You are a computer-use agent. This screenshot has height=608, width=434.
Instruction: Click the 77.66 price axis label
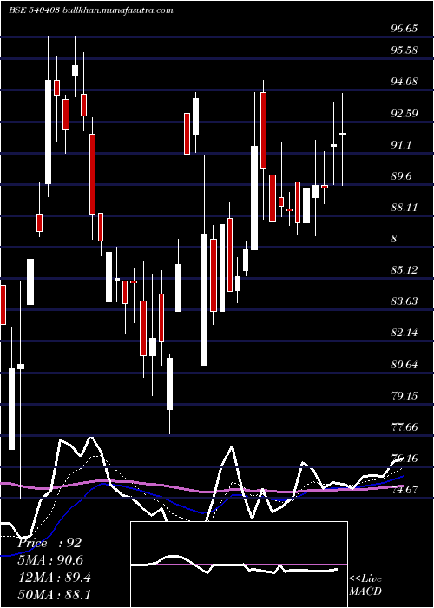coord(404,427)
